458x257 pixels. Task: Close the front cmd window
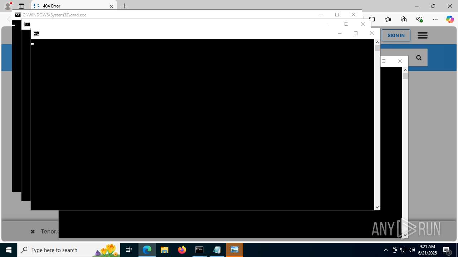[x=372, y=33]
